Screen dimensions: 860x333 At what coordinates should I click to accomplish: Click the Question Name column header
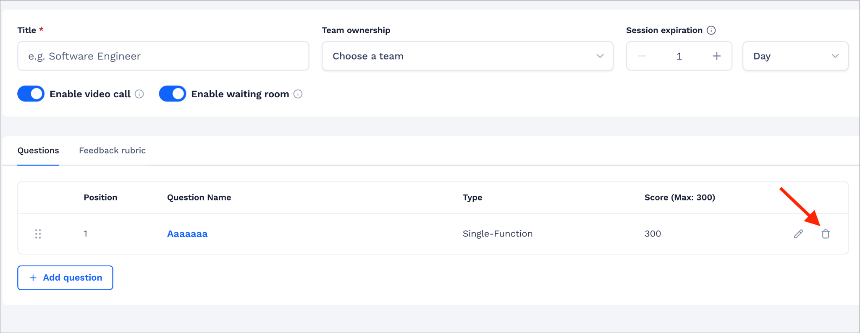[199, 198]
